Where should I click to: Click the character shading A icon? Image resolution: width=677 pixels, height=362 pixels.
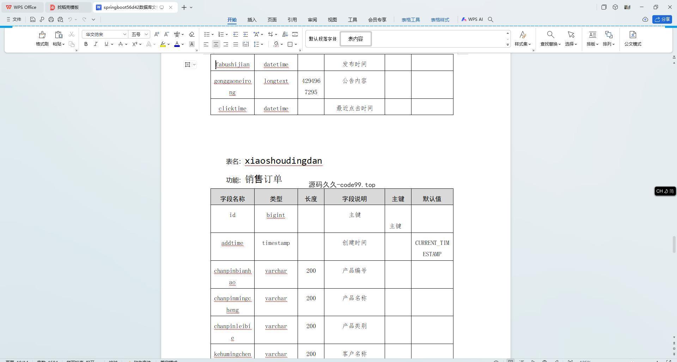(191, 44)
